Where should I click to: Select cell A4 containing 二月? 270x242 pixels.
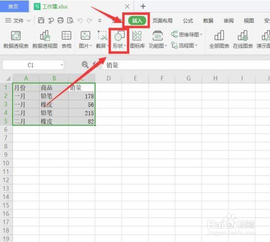[26, 113]
